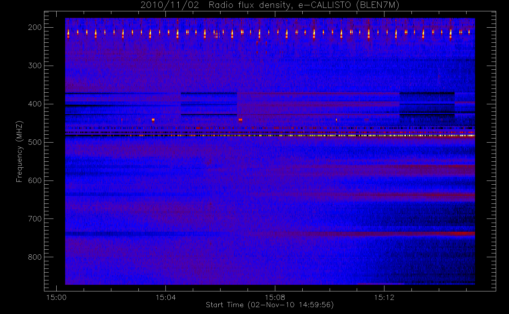The image size is (509, 314).
Task: Click the 'Frequency (MHZ)' axis label
Action: tap(20, 151)
